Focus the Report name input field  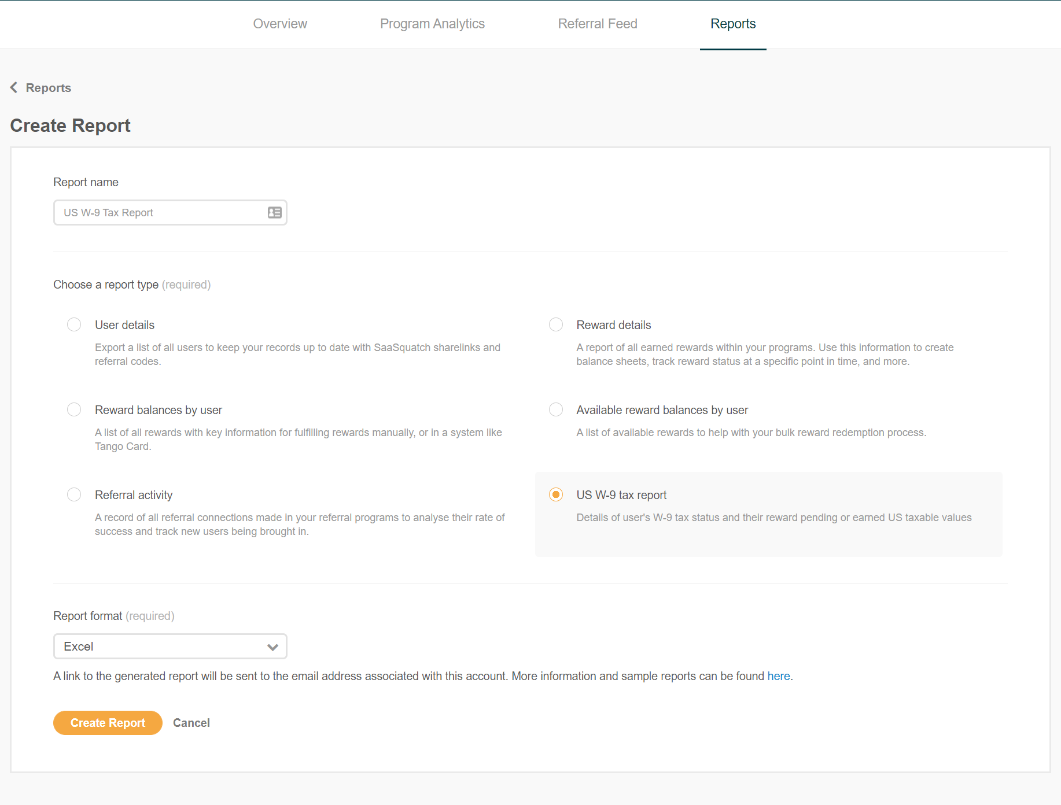point(159,213)
